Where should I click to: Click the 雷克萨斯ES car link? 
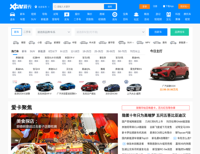(136, 69)
